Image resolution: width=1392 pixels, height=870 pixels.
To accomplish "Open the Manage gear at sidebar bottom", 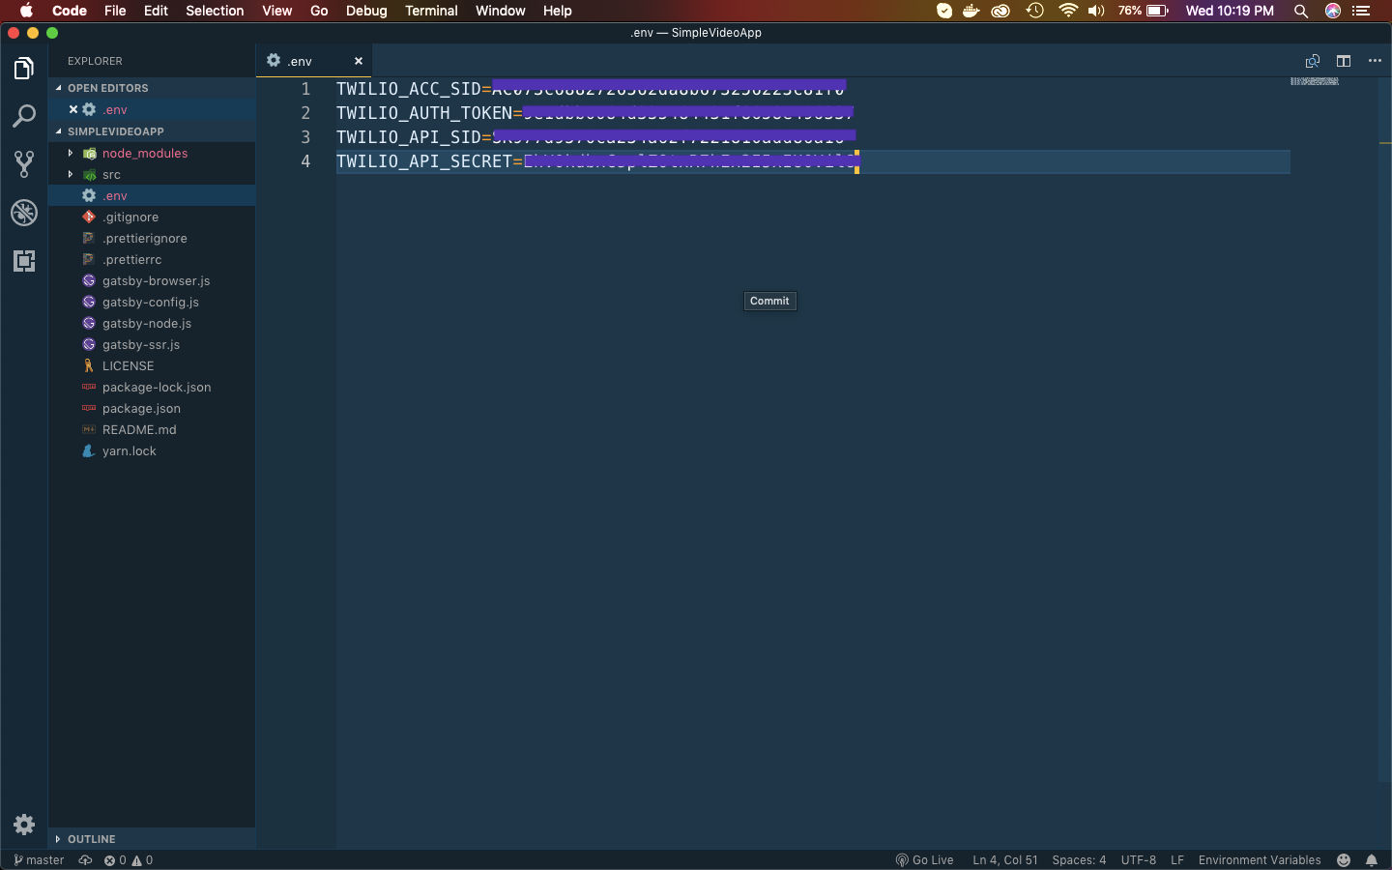I will click(24, 824).
